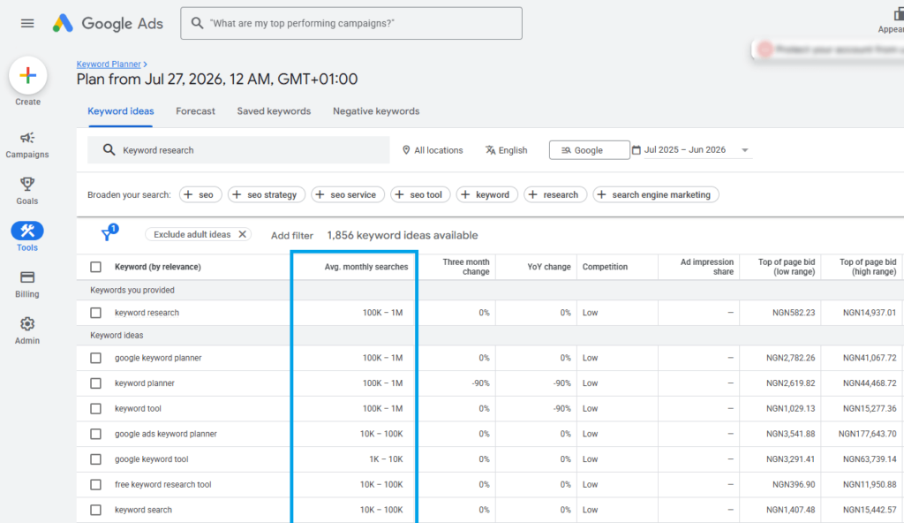The height and width of the screenshot is (523, 904).
Task: Click the language translate icon
Action: [x=490, y=150]
